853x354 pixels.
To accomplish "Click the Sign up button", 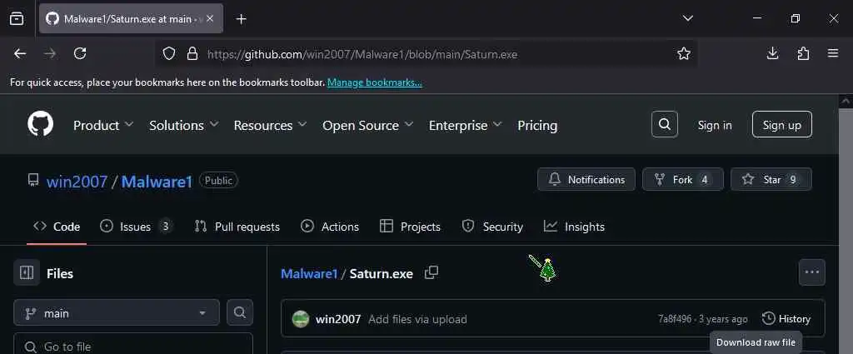I will (x=781, y=125).
